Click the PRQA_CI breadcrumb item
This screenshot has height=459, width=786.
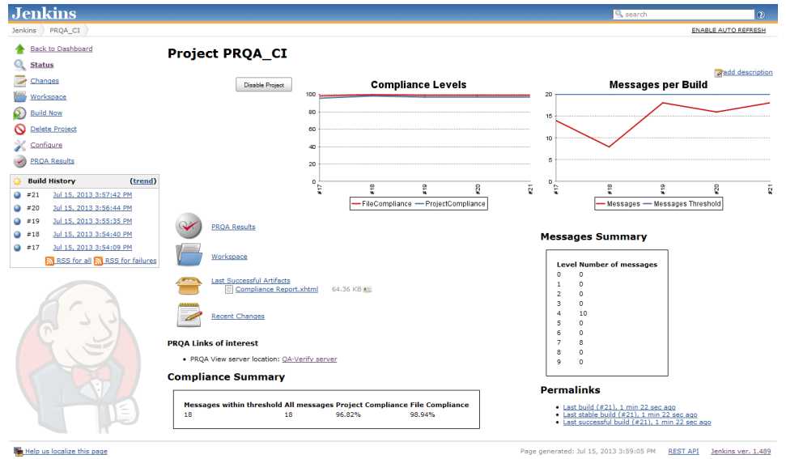(x=65, y=30)
